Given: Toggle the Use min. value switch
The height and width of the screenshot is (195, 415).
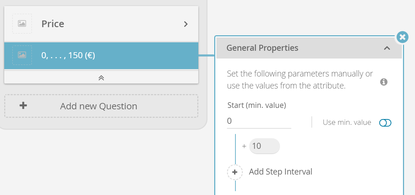Looking at the screenshot, I should point(385,123).
